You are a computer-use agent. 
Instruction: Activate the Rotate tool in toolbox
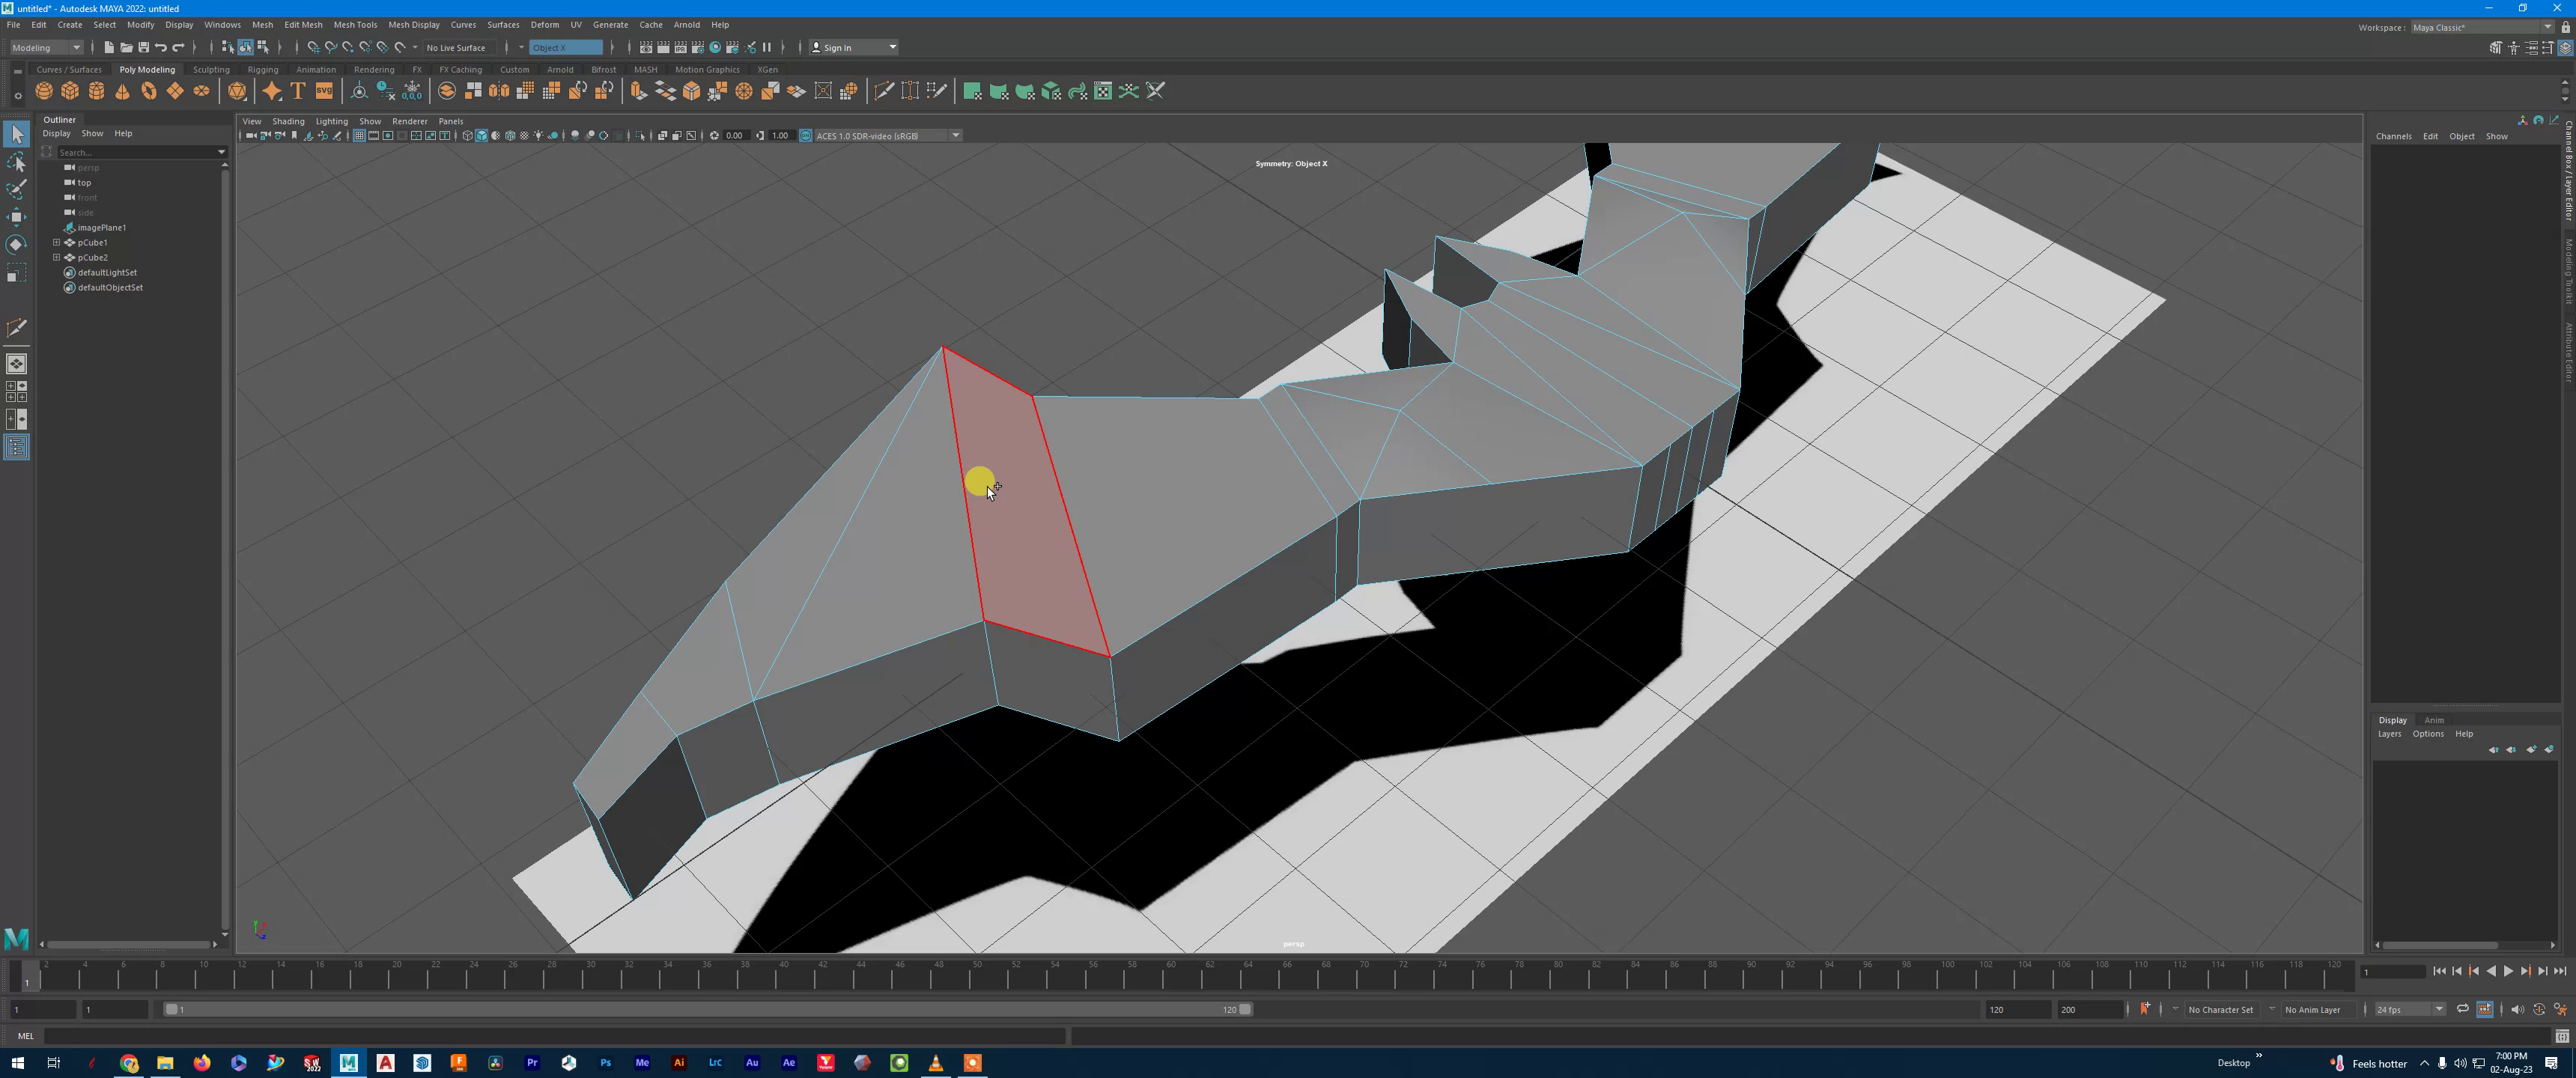pos(16,245)
